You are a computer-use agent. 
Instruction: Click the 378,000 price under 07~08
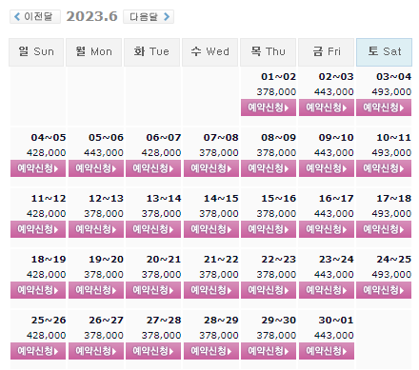[219, 153]
